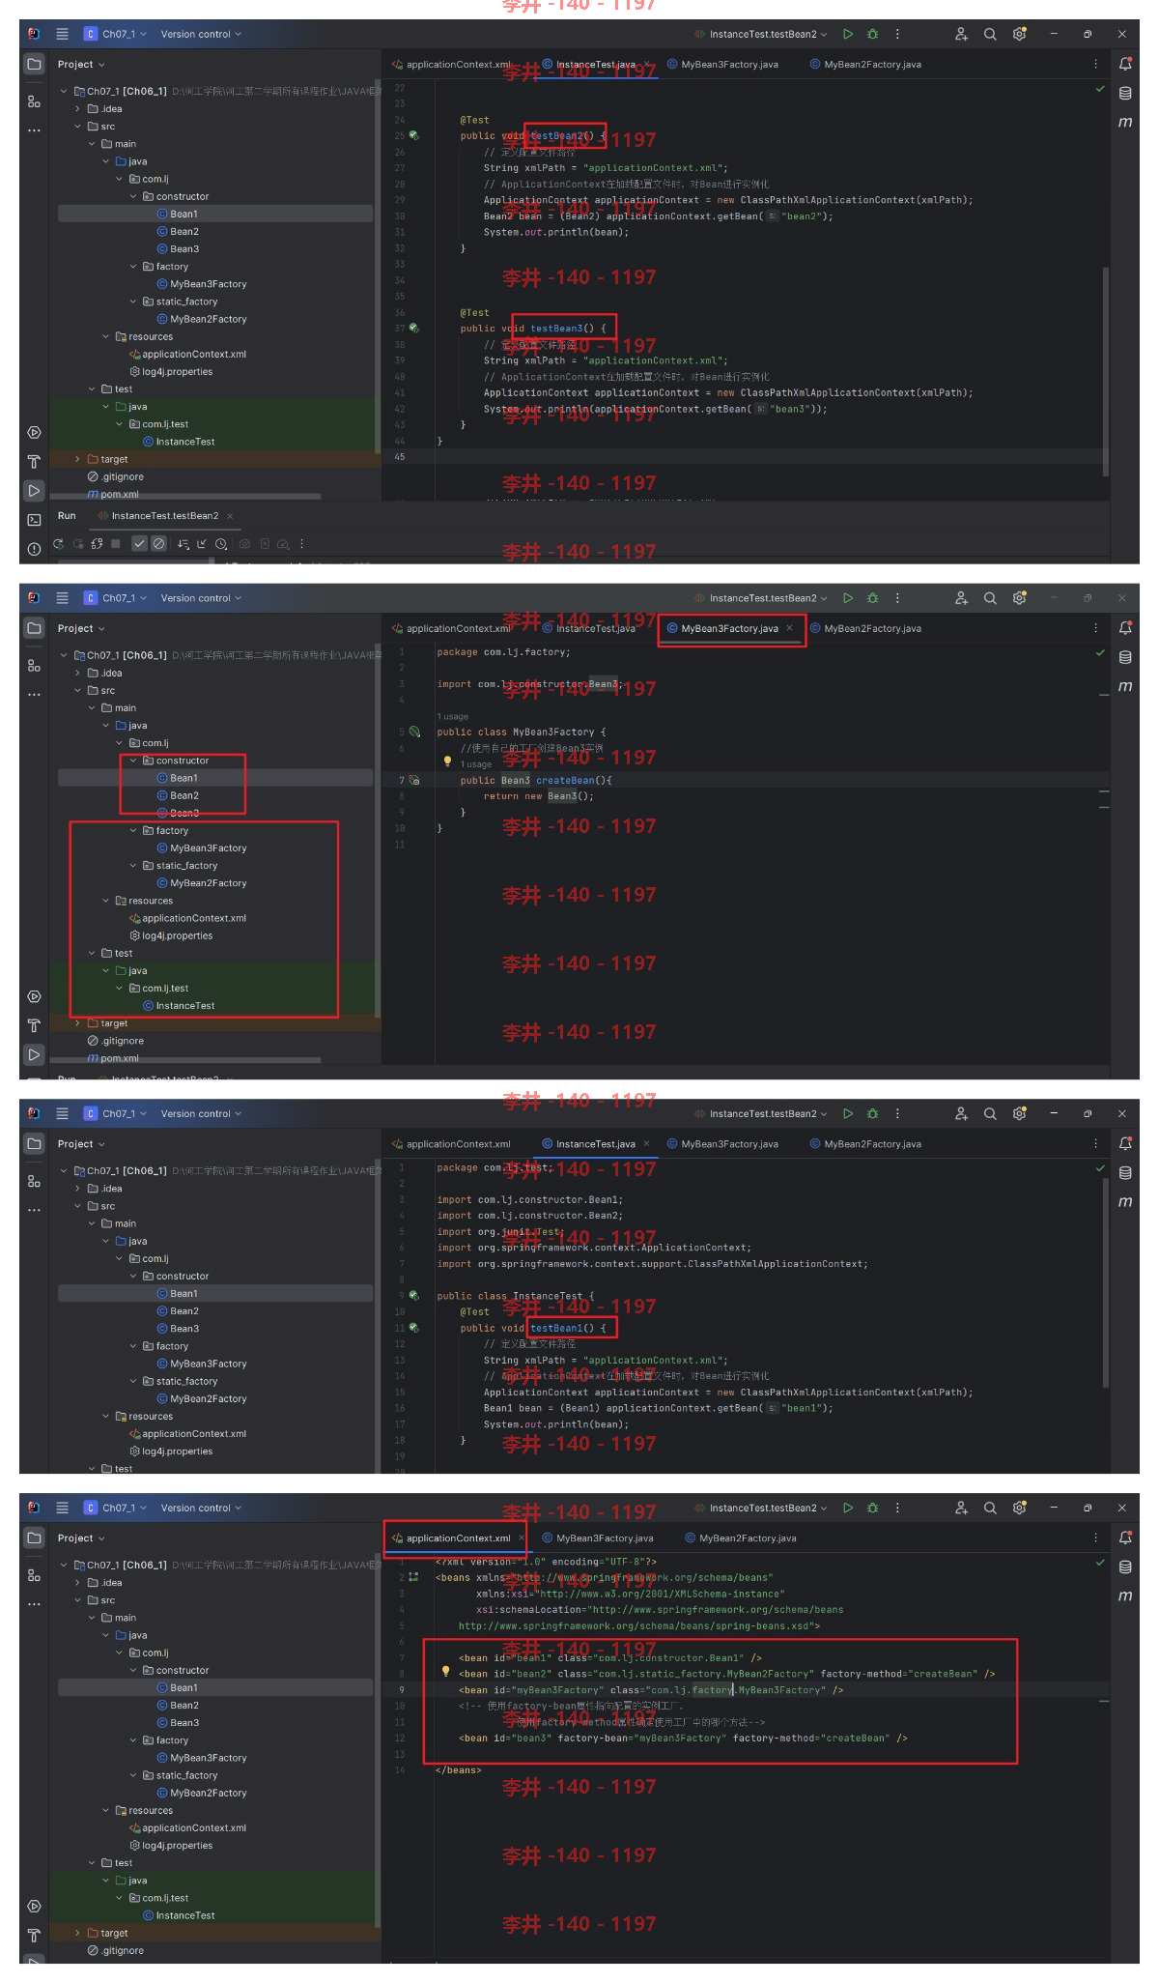The width and height of the screenshot is (1159, 1983).
Task: Toggle Show Ignored filter in Run toolbar
Action: (159, 544)
